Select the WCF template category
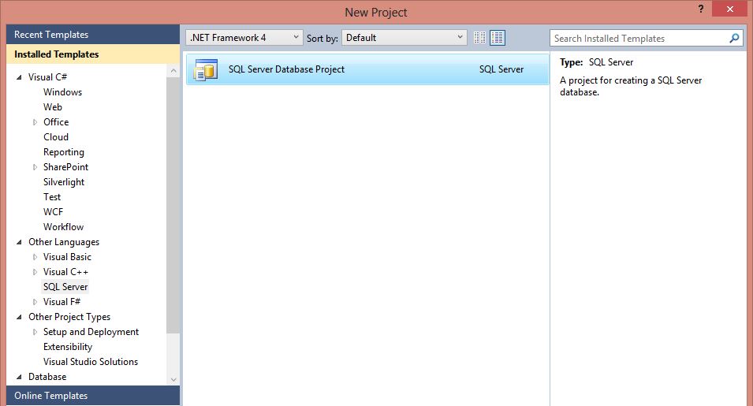The width and height of the screenshot is (753, 406). click(53, 211)
